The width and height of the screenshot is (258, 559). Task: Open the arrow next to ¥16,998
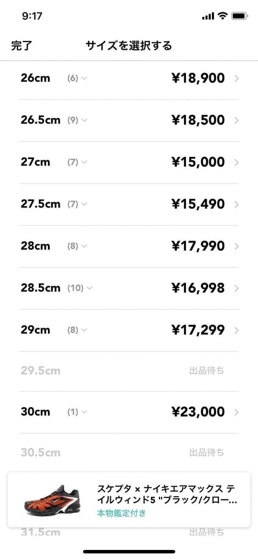(x=237, y=288)
